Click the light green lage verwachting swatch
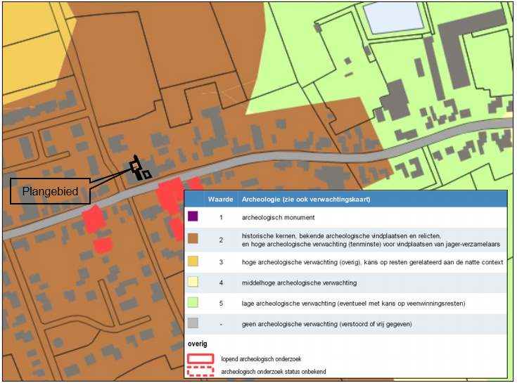 (193, 302)
